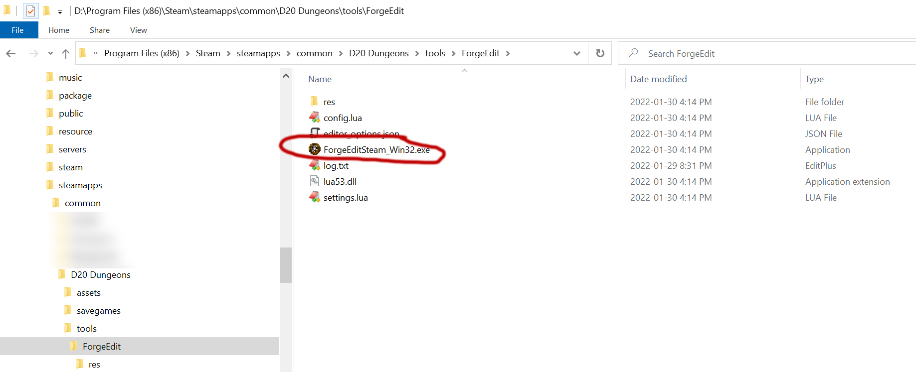Select the steam folder in tree
The image size is (916, 372).
pyautogui.click(x=71, y=167)
